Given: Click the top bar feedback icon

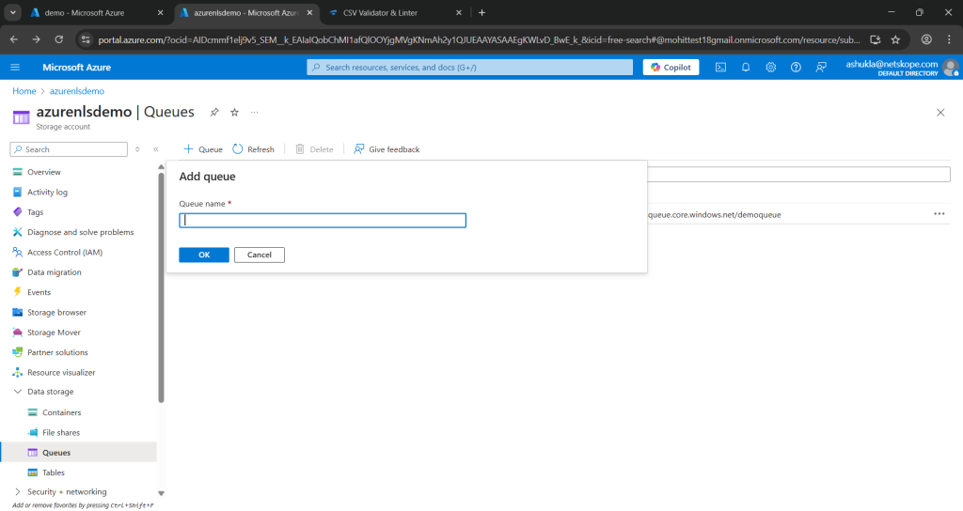Looking at the screenshot, I should 821,68.
